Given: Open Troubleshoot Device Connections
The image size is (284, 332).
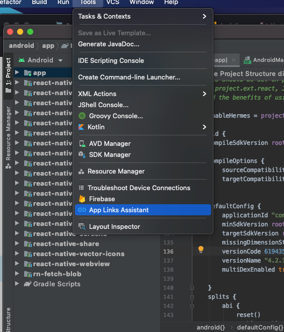Looking at the screenshot, I should coord(143,188).
